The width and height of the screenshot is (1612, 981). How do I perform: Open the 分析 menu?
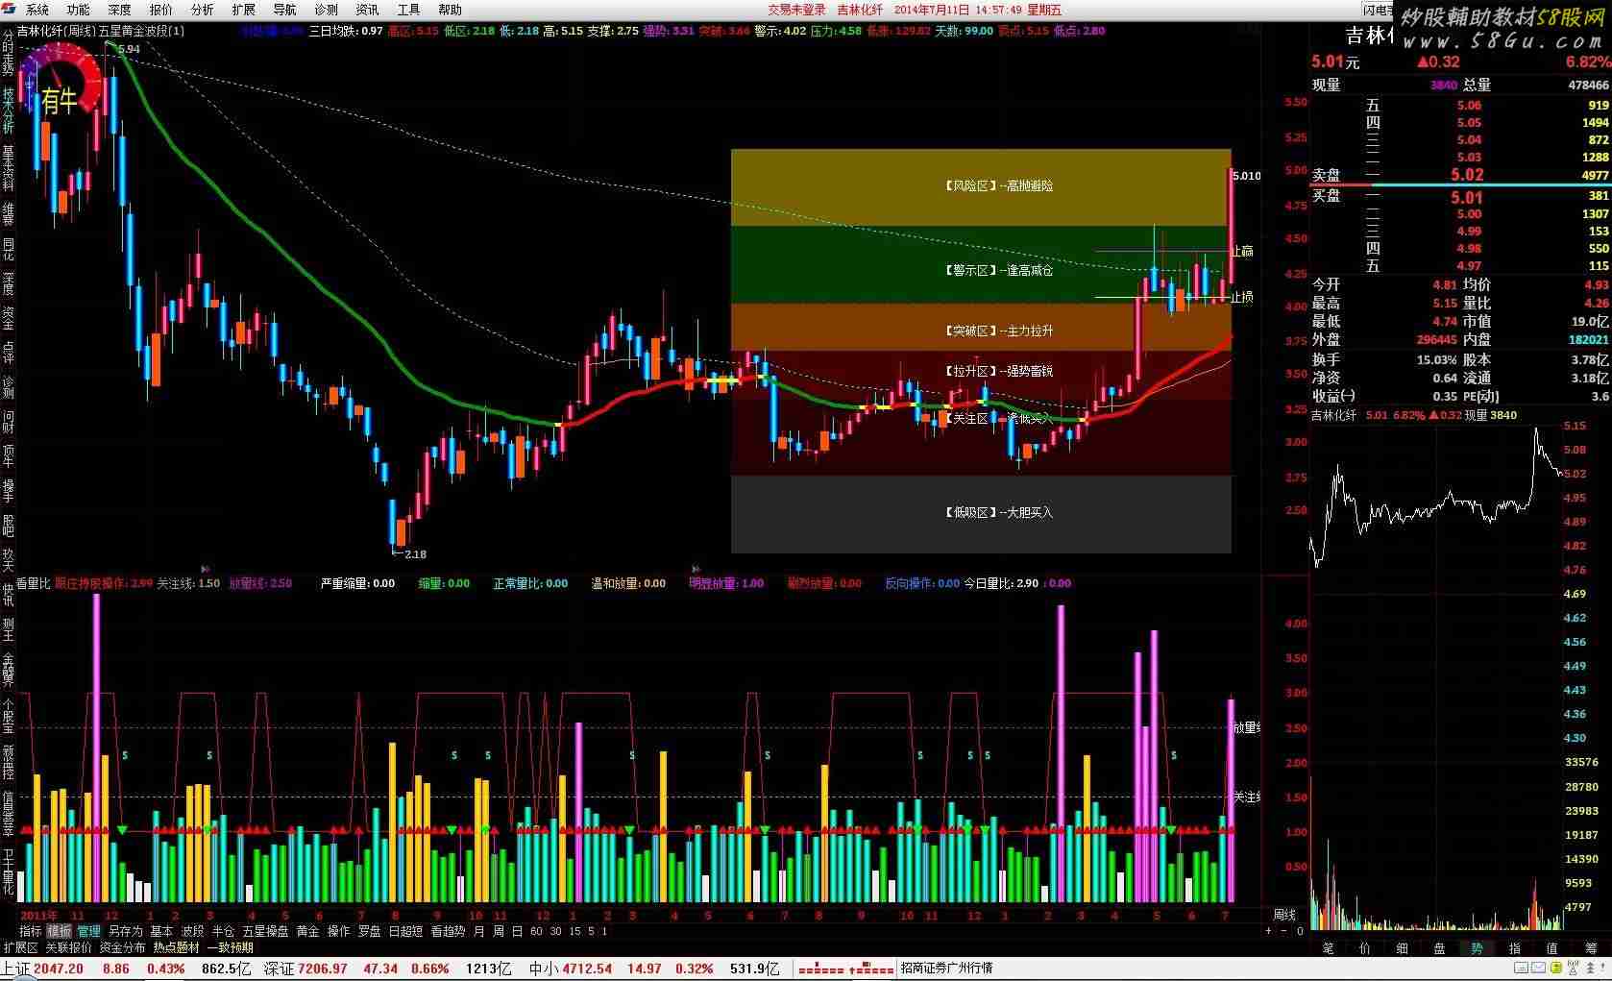(203, 10)
